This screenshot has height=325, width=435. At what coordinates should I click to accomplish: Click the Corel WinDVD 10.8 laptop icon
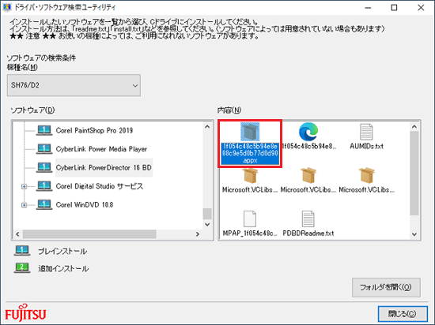(44, 204)
